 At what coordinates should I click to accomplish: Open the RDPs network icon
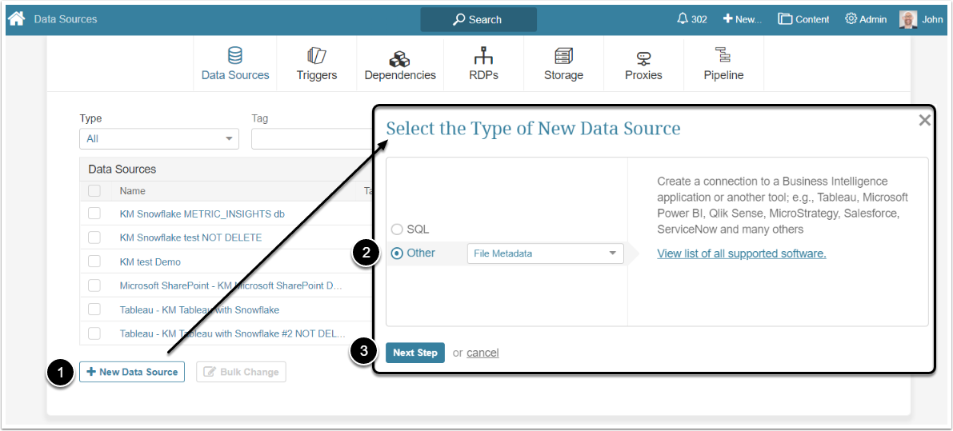pyautogui.click(x=483, y=56)
